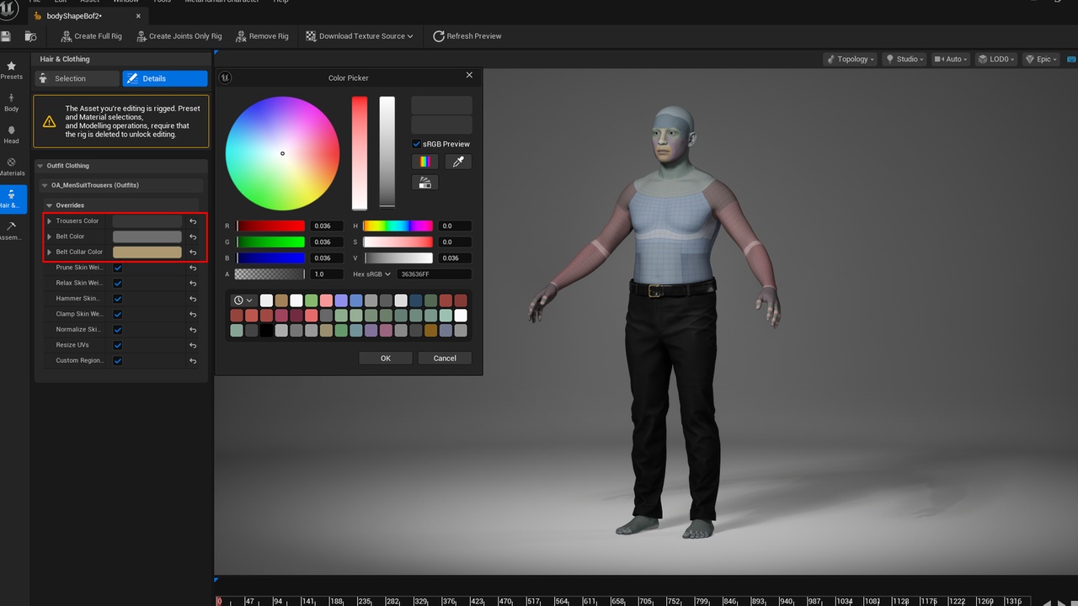Toggle Normalize Skin checkbox
The image size is (1078, 606).
118,329
